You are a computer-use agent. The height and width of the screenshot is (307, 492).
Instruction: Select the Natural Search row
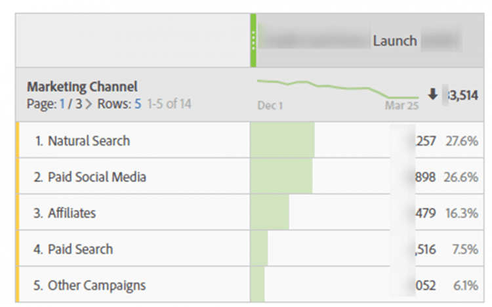pos(89,140)
